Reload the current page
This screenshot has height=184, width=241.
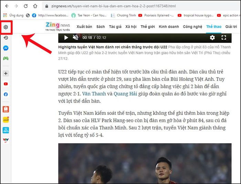pyautogui.click(x=26, y=6)
